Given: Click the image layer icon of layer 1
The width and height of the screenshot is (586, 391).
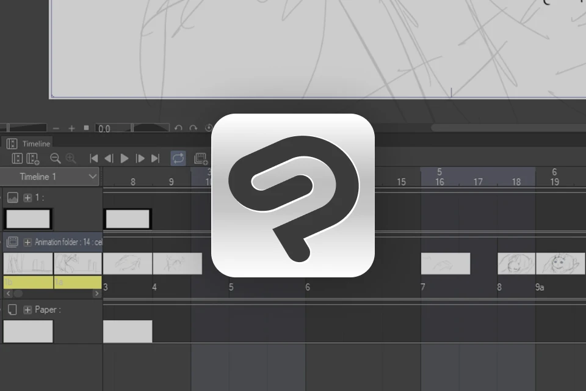Looking at the screenshot, I should tap(13, 197).
